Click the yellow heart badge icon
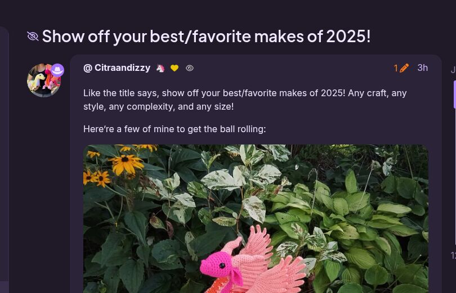 (175, 68)
